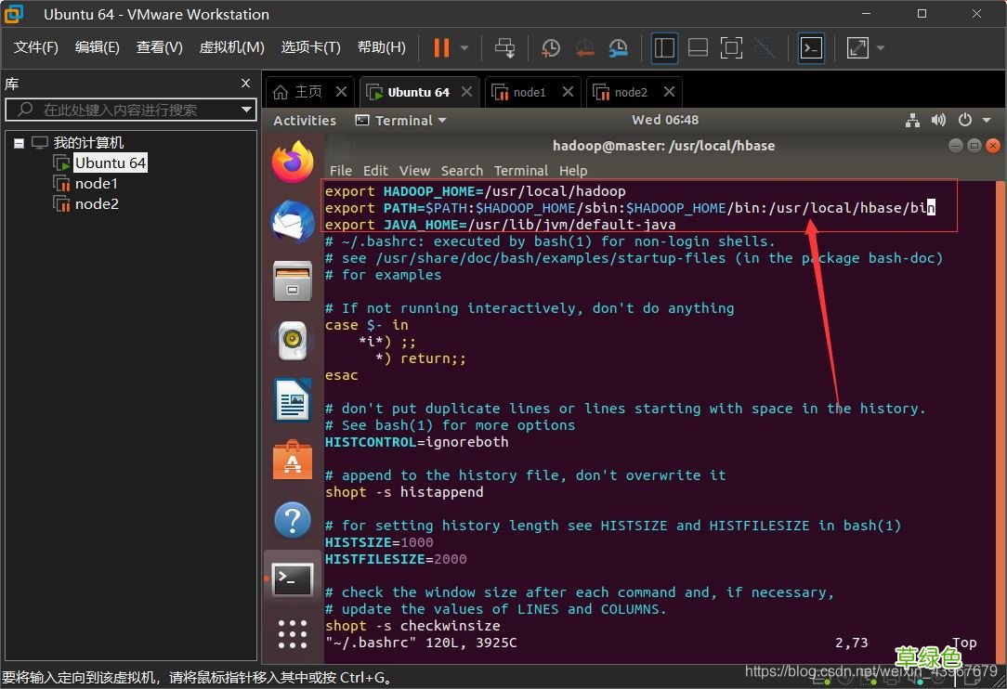Toggle the library sidebar panel visibility
Viewport: 1007px width, 689px height.
tap(664, 47)
